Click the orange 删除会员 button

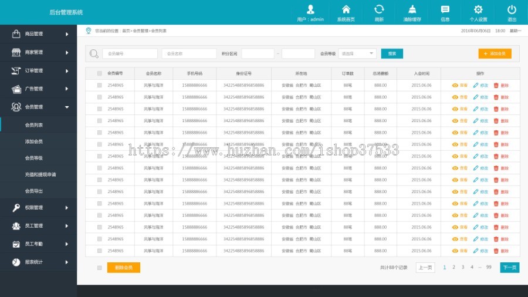pyautogui.click(x=124, y=268)
